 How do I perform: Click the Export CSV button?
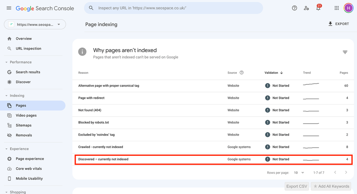[x=297, y=186]
